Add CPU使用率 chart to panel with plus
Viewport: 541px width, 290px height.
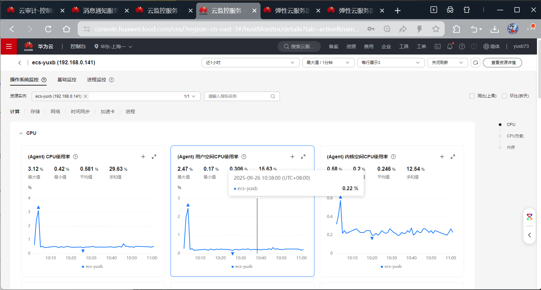pyautogui.click(x=143, y=157)
